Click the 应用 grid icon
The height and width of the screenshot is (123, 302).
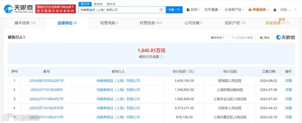(x=188, y=9)
